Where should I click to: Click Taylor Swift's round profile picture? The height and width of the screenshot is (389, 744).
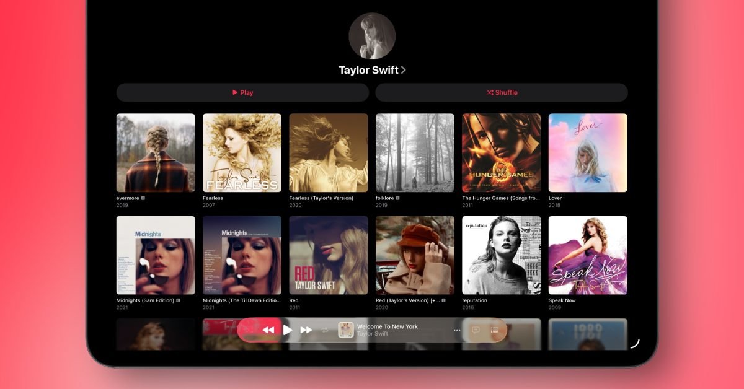[372, 36]
